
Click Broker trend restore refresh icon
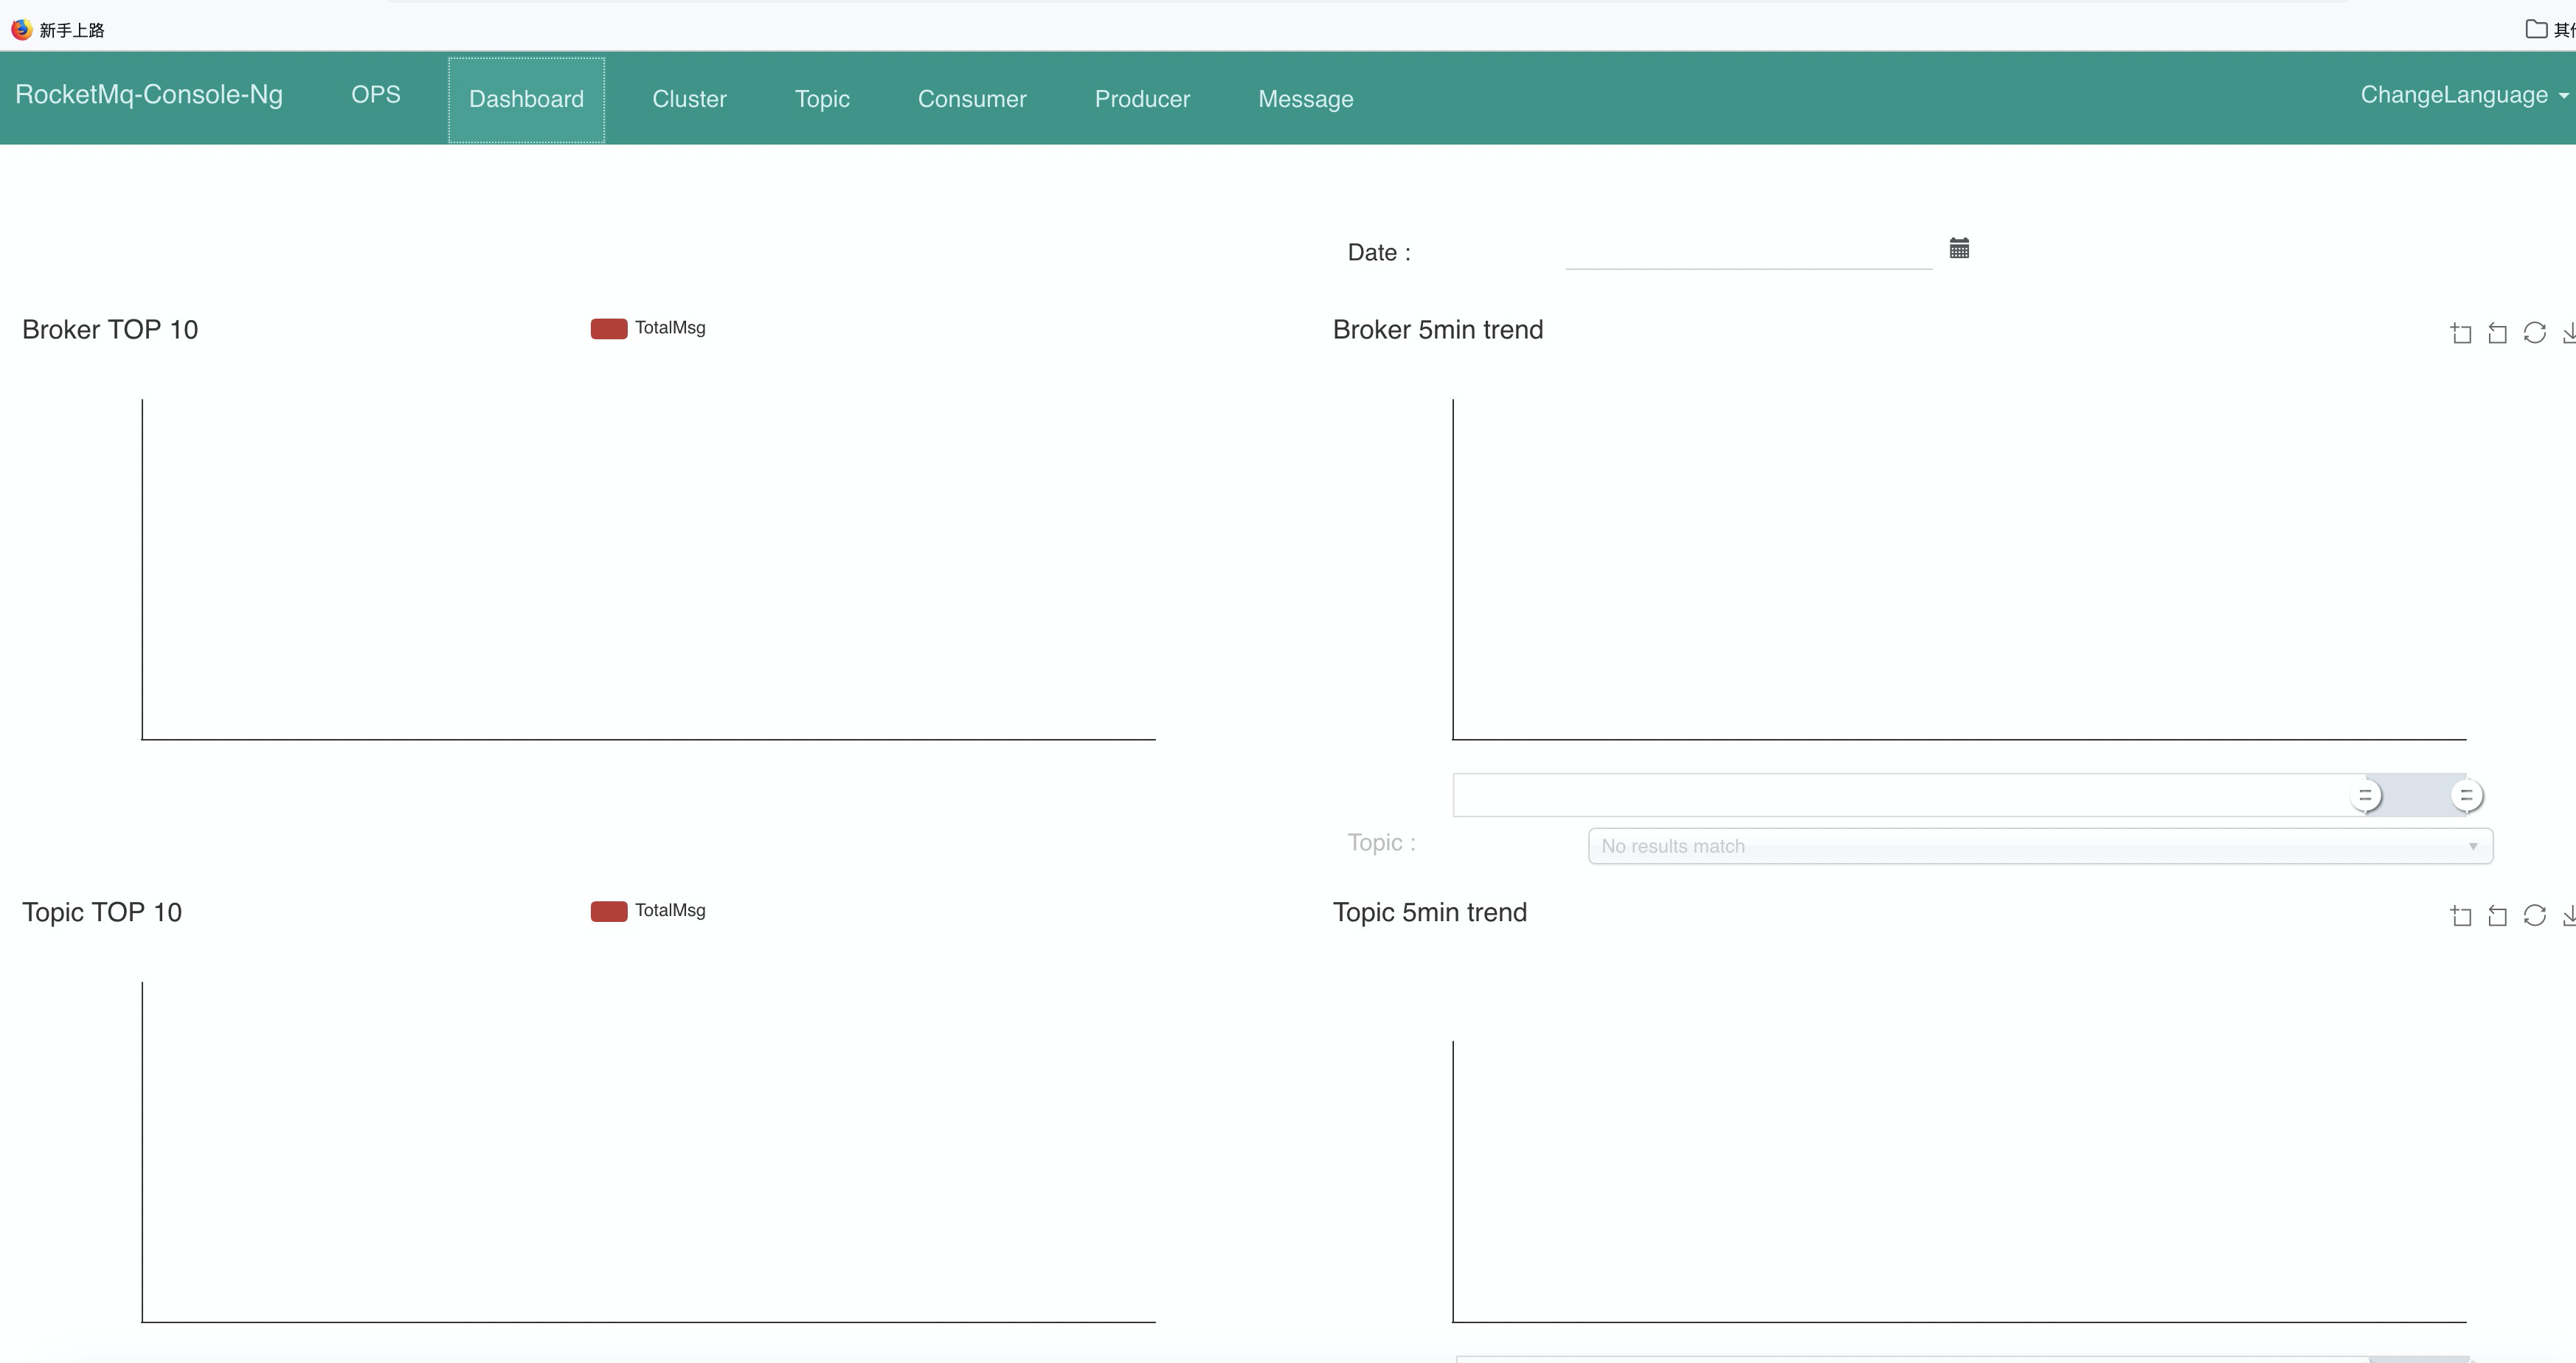click(2534, 333)
